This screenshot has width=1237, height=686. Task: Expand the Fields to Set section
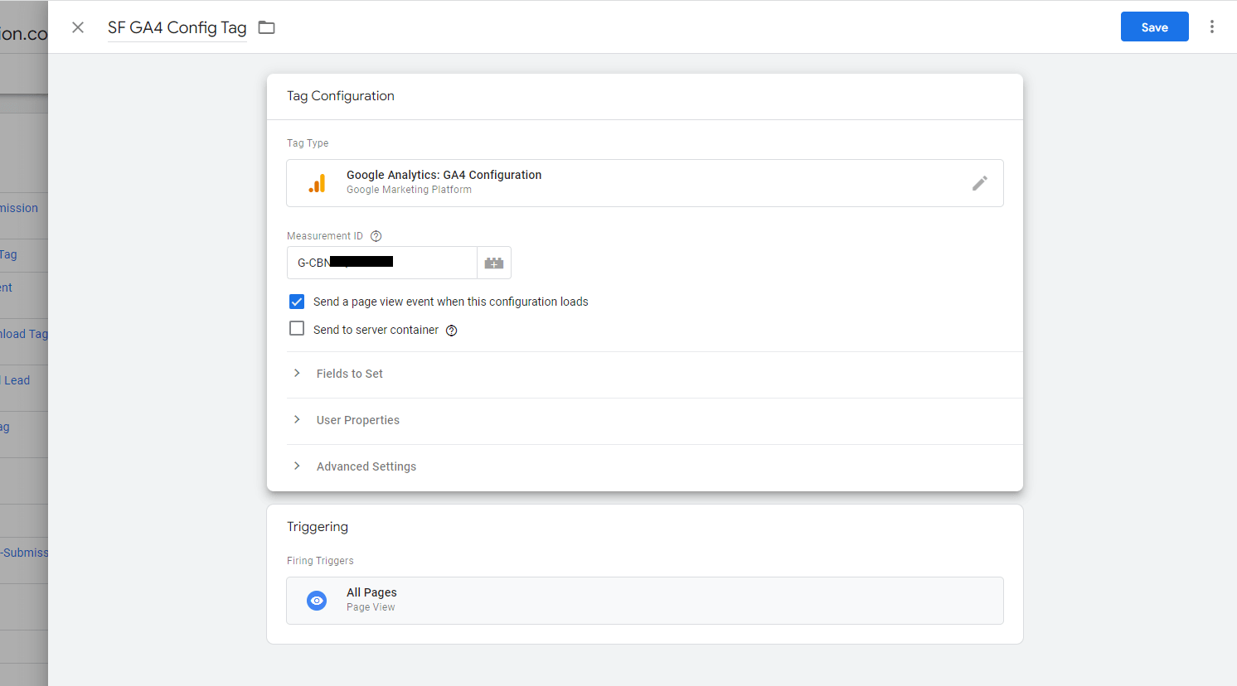(x=349, y=374)
